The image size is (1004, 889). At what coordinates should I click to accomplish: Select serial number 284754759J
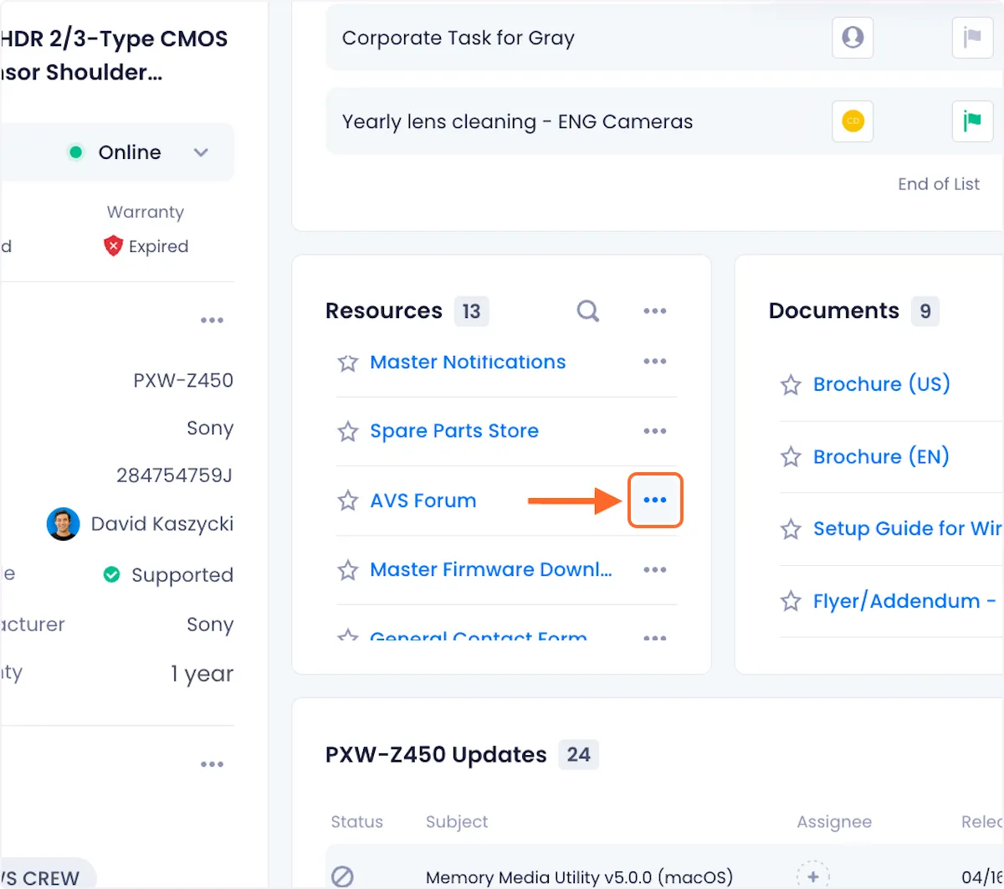pos(175,475)
